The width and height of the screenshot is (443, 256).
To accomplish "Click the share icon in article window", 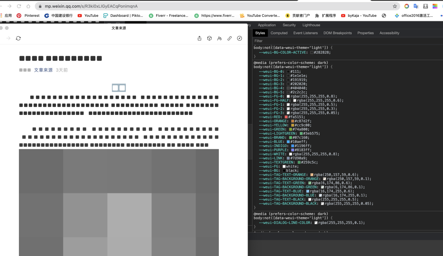I will [200, 38].
